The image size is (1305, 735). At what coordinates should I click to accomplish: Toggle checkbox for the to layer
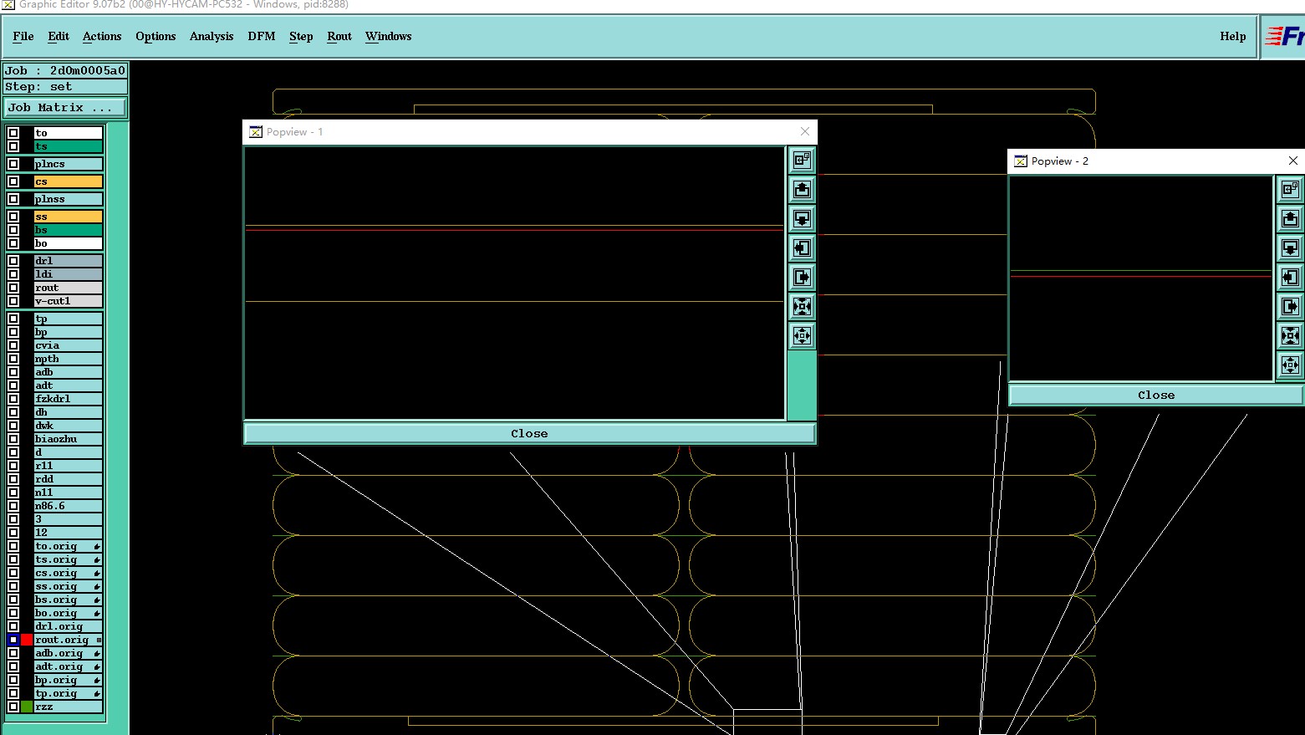click(x=13, y=133)
